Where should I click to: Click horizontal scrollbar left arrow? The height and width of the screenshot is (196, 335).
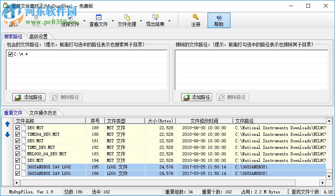(17, 183)
